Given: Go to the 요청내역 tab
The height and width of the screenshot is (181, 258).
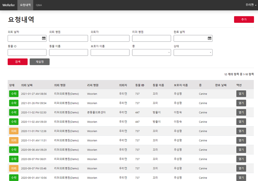Looking at the screenshot, I should click(25, 5).
